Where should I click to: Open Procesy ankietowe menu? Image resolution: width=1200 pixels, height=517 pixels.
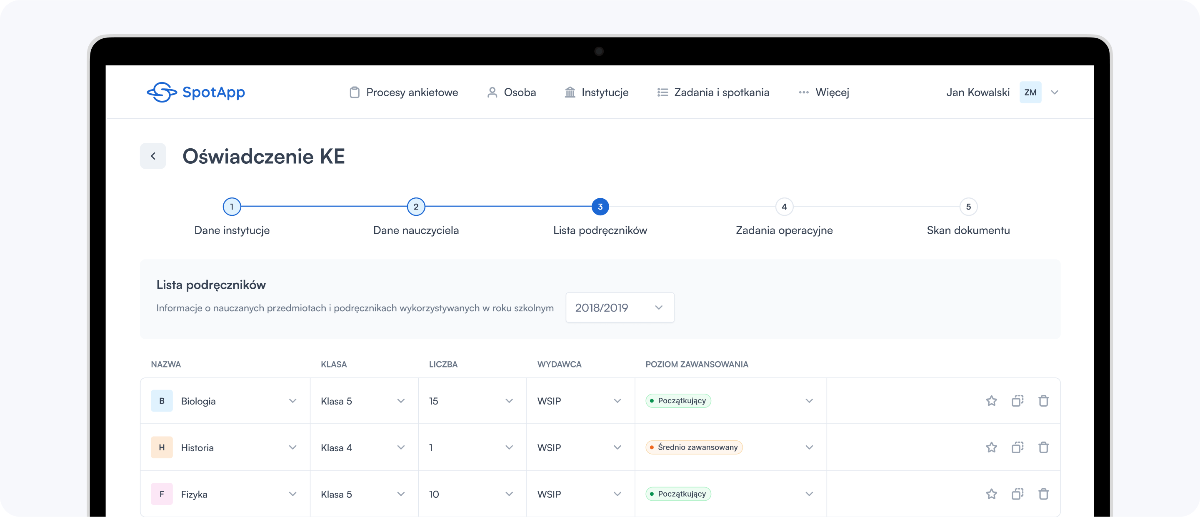[x=403, y=92]
